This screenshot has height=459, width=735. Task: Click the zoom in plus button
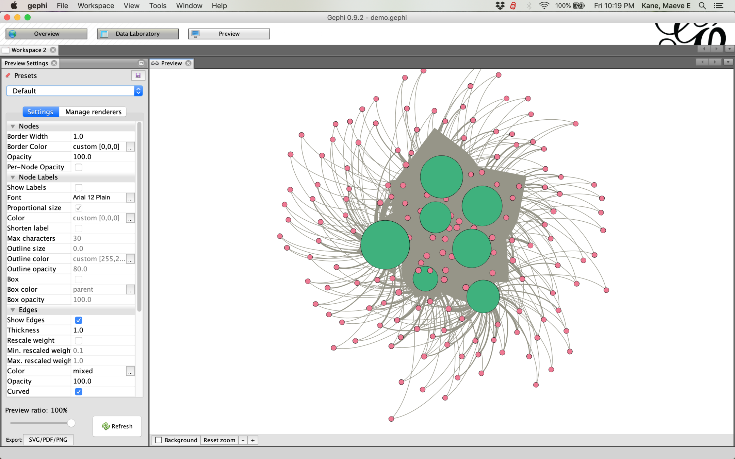[x=253, y=440]
